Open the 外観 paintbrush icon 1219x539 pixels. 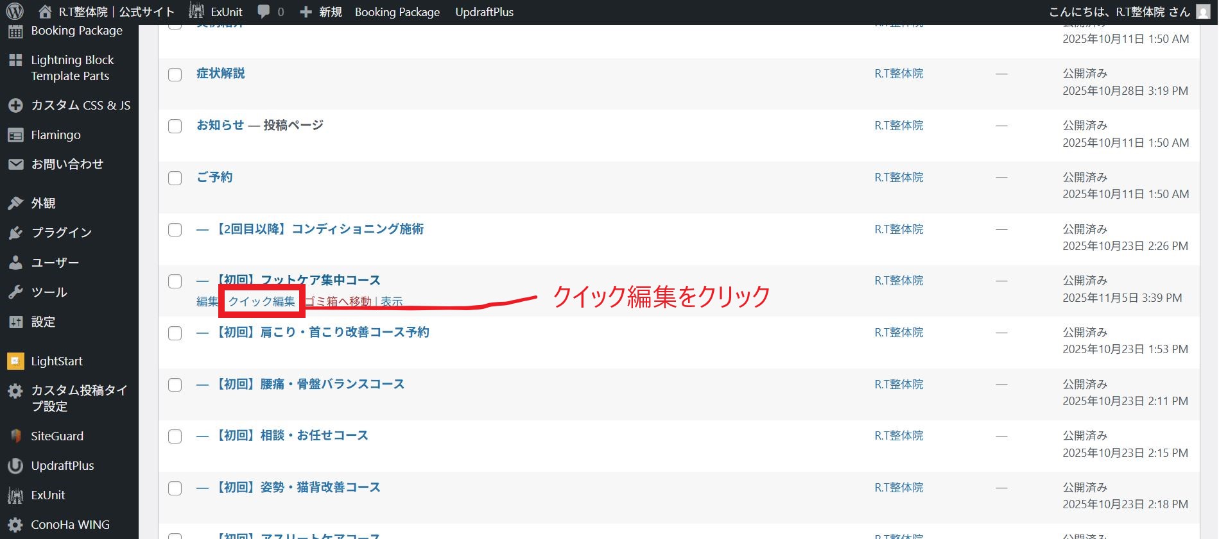(15, 203)
